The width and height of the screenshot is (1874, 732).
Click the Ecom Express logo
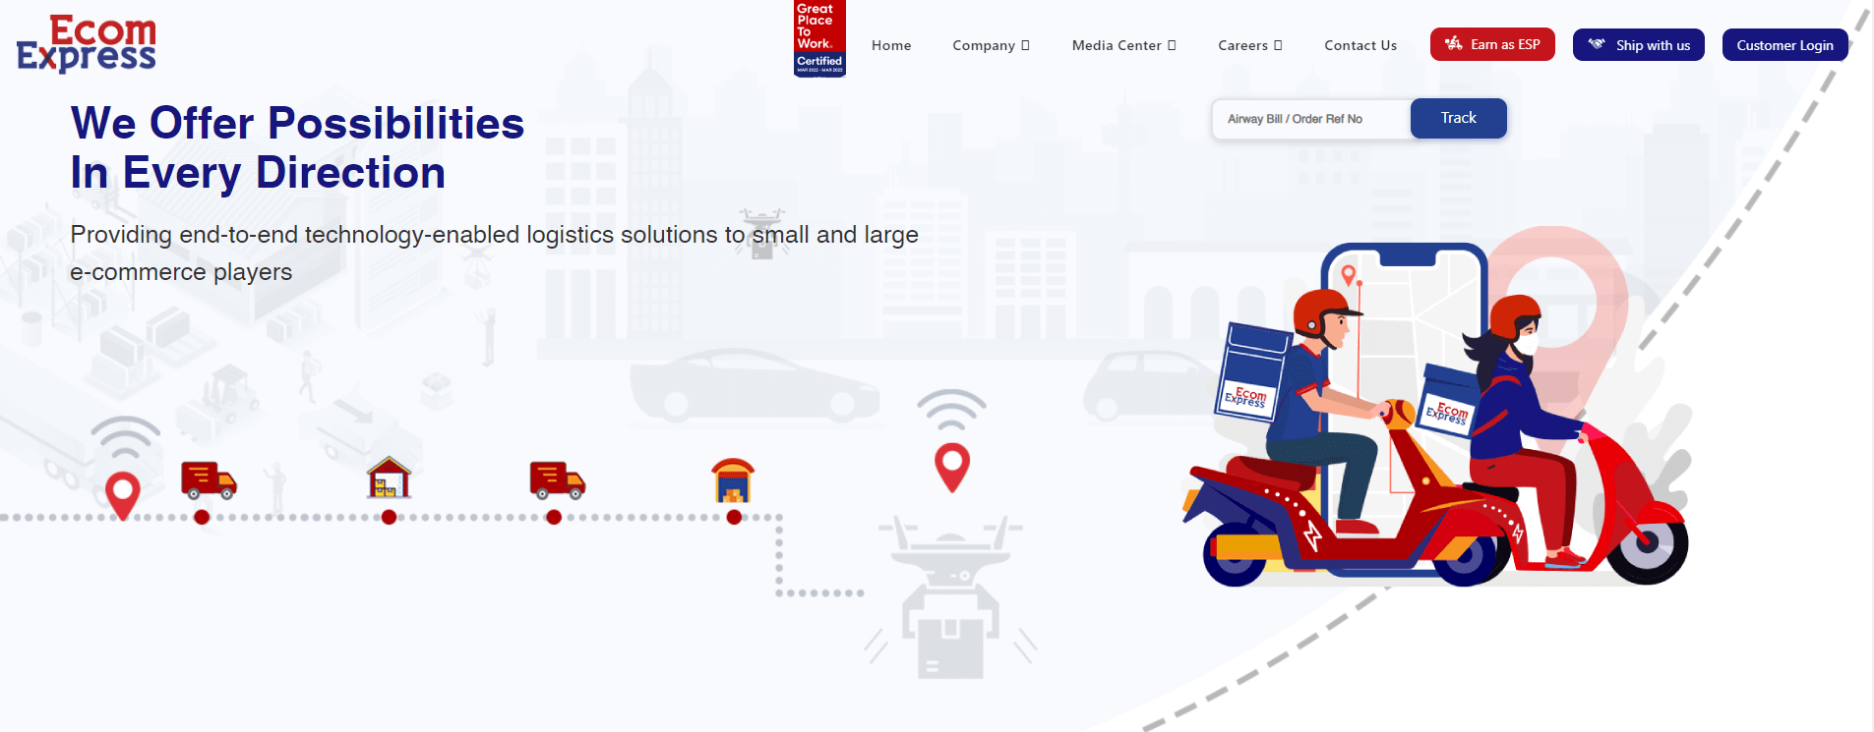pos(87,44)
